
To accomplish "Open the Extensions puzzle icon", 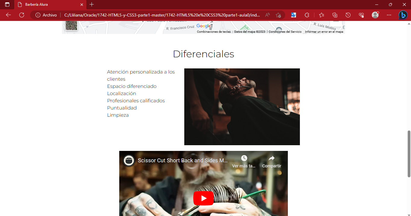I will [x=307, y=15].
